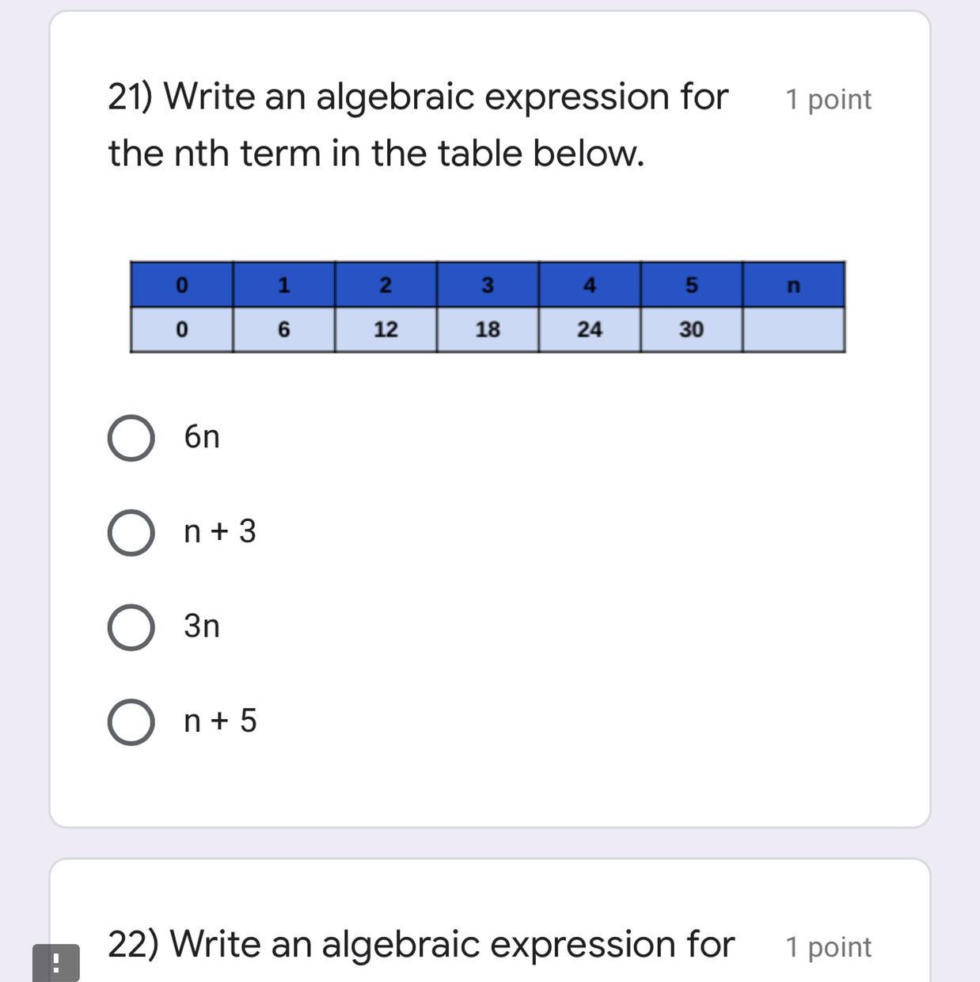980x982 pixels.
Task: Click the n + 5 label text
Action: tap(220, 721)
